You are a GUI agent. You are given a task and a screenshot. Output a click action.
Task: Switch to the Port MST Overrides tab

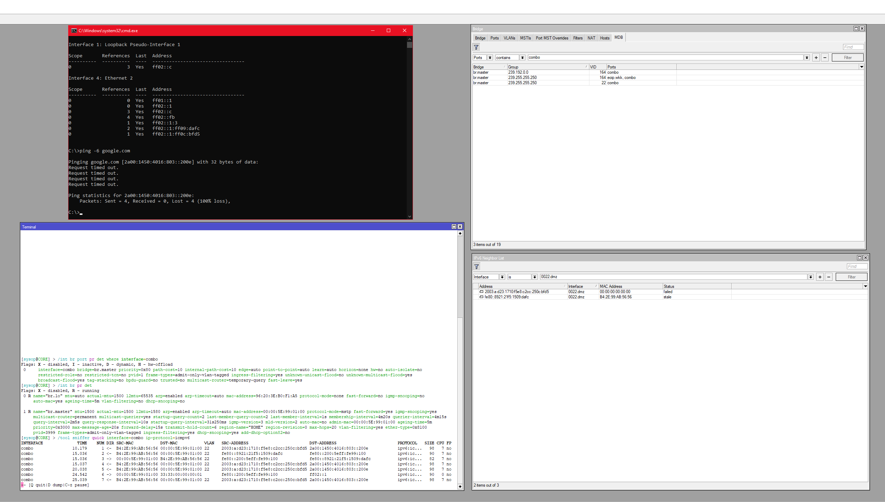click(x=552, y=38)
